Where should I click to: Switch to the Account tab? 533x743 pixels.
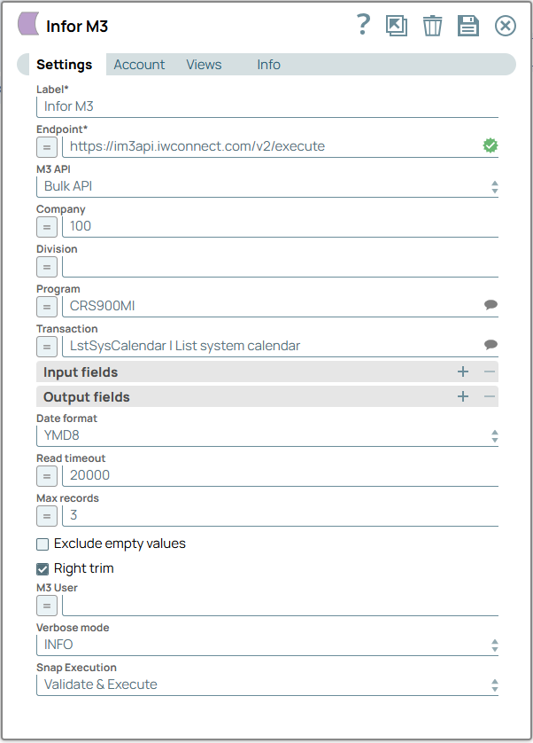pos(138,64)
